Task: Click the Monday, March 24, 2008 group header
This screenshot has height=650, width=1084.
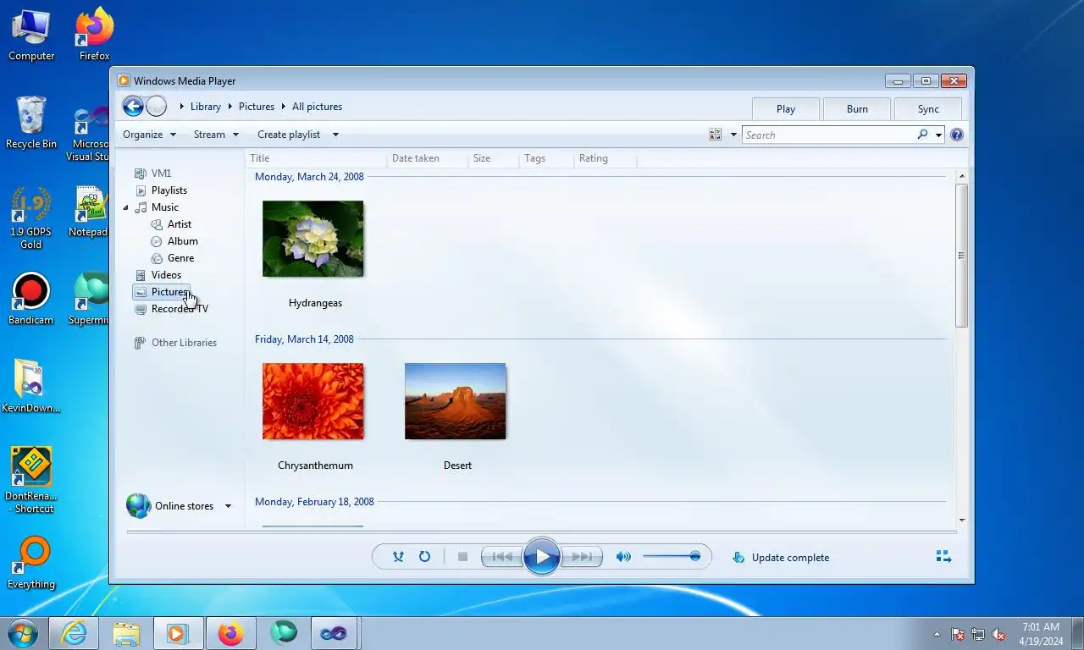Action: coord(309,177)
